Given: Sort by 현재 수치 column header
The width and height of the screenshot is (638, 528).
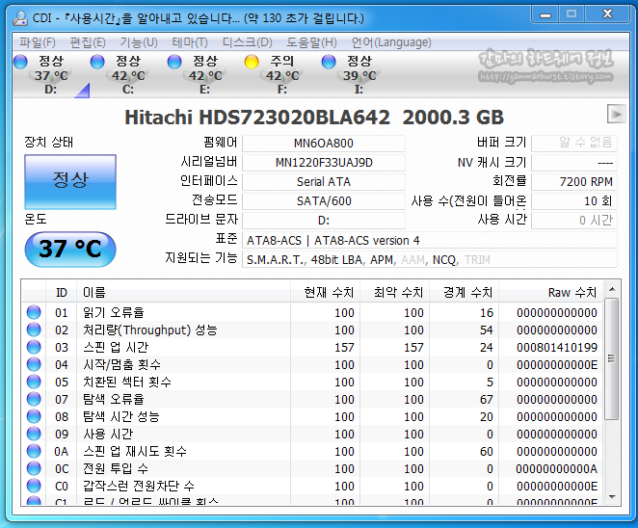Looking at the screenshot, I should 325,293.
